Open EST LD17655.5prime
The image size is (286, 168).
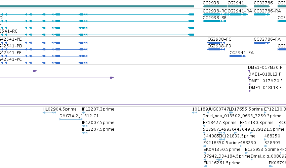click(246, 109)
